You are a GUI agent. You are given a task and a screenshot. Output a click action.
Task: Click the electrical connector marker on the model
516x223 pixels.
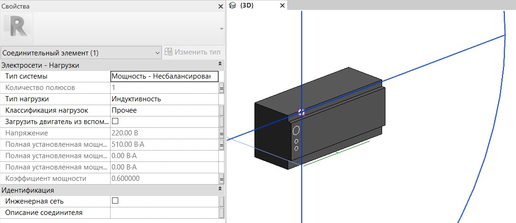click(x=300, y=112)
